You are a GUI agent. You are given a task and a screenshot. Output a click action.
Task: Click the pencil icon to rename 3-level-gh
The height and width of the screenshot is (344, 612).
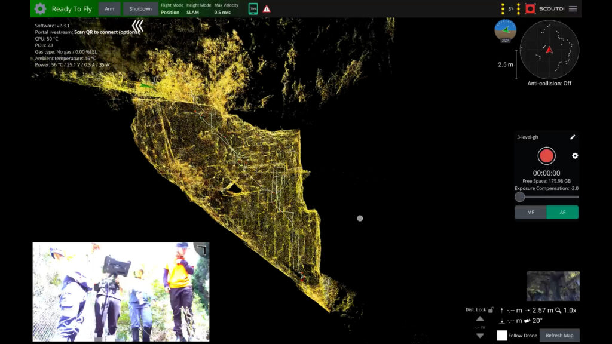point(572,137)
